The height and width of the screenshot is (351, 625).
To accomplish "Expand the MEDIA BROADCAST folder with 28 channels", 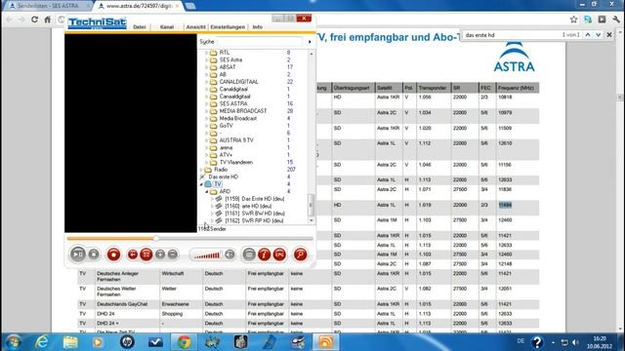I will coord(206,111).
